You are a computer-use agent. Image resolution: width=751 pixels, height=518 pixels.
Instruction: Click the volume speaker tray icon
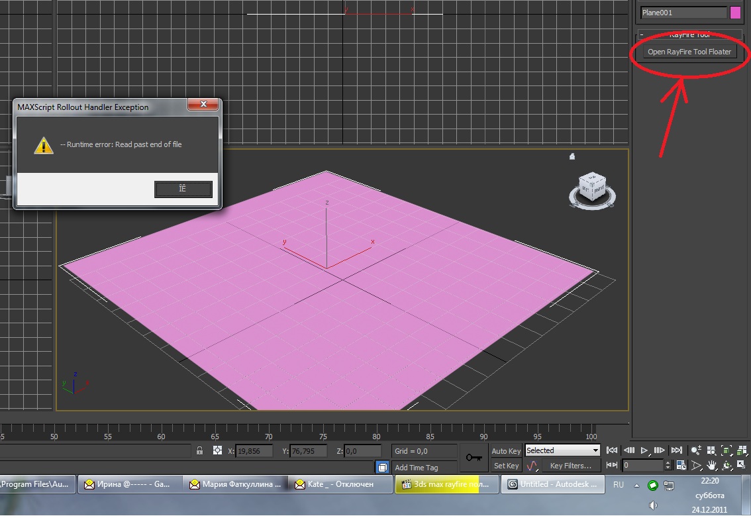[x=653, y=505]
